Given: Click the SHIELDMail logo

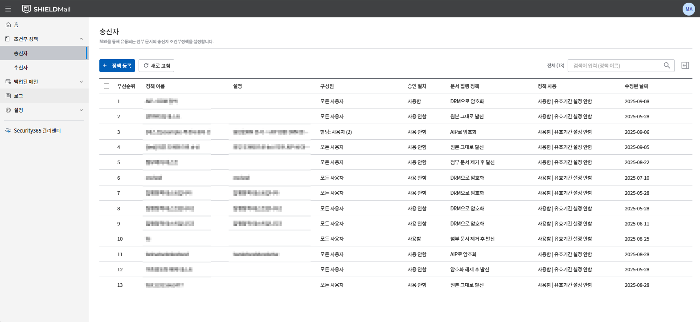Looking at the screenshot, I should pyautogui.click(x=46, y=9).
